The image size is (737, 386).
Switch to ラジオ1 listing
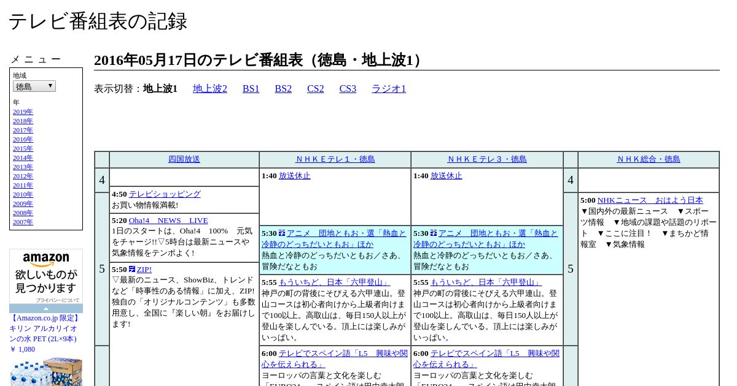point(389,89)
